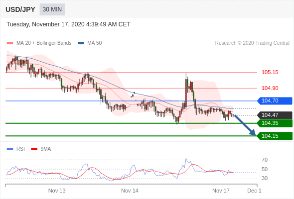
Task: Click the blue downward forecast arrow
Action: coord(245,125)
